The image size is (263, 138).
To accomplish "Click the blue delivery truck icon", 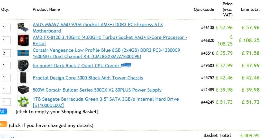I will pyautogui.click(x=126, y=65).
